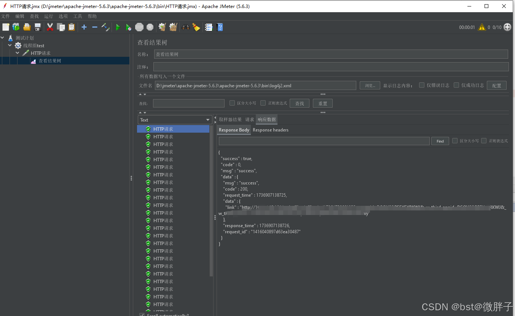
Task: Click the 名称 input field
Action: click(x=331, y=54)
